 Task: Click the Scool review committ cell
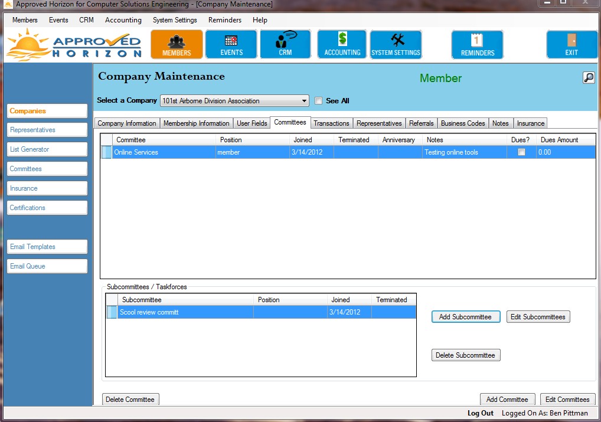click(x=185, y=312)
